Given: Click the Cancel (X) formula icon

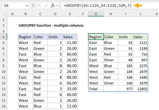Looking at the screenshot, I should click(x=39, y=5).
